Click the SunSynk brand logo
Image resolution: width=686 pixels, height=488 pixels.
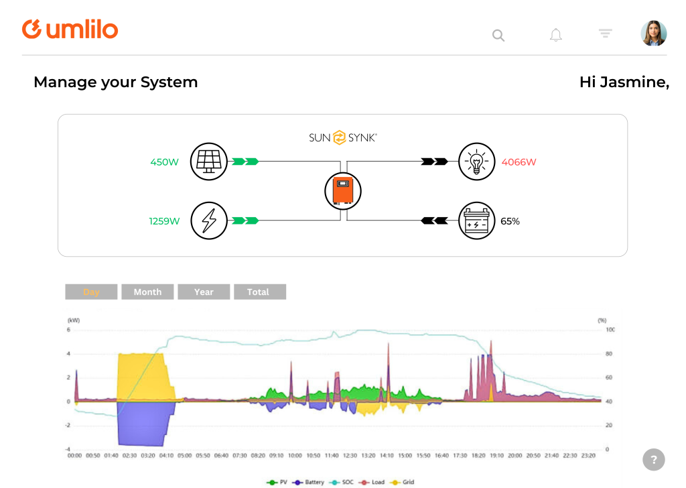[342, 137]
